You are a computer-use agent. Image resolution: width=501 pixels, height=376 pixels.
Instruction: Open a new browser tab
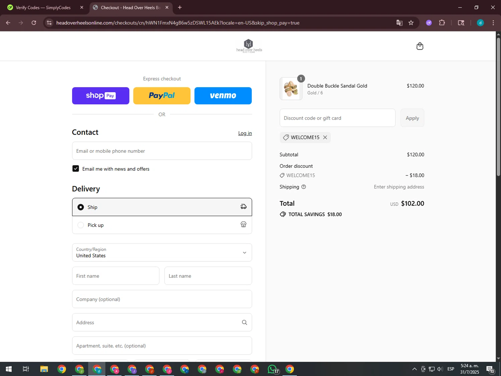[x=180, y=7]
